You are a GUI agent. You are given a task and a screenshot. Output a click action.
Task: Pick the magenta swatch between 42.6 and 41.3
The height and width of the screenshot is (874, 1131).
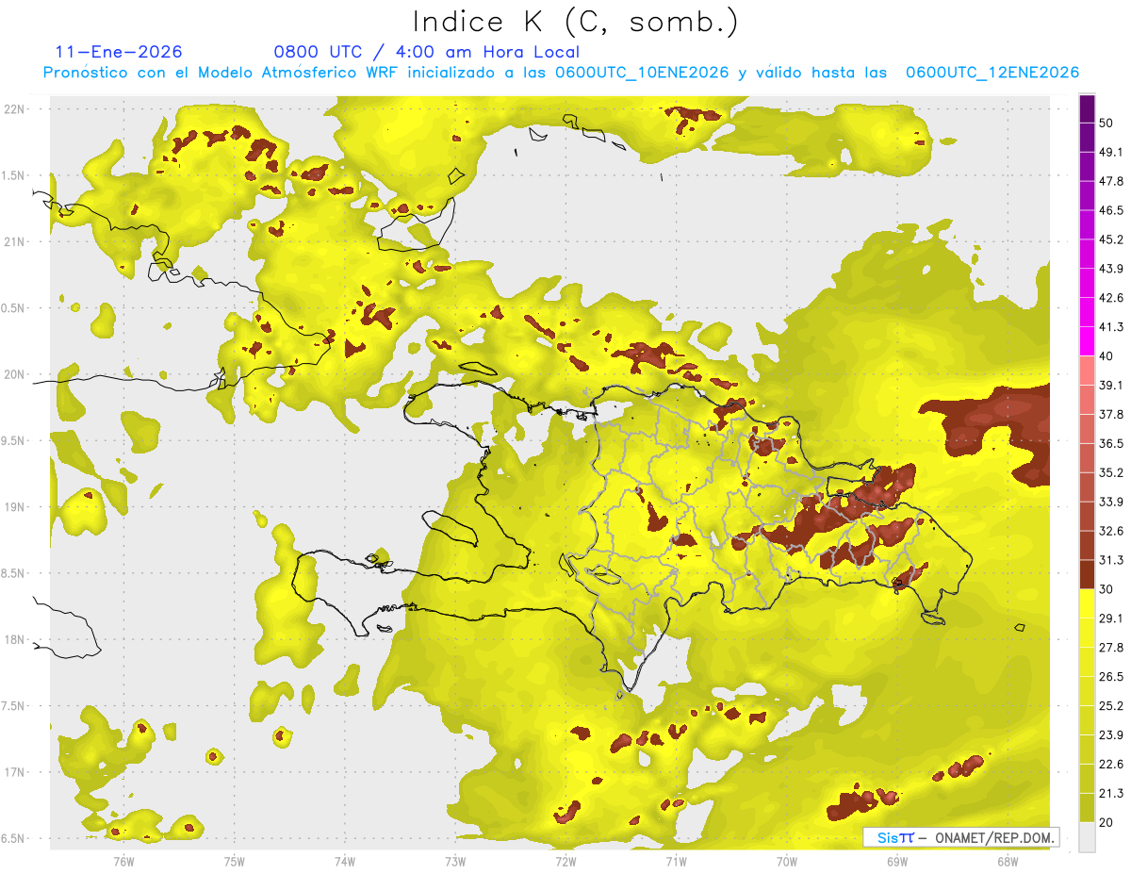1087,312
